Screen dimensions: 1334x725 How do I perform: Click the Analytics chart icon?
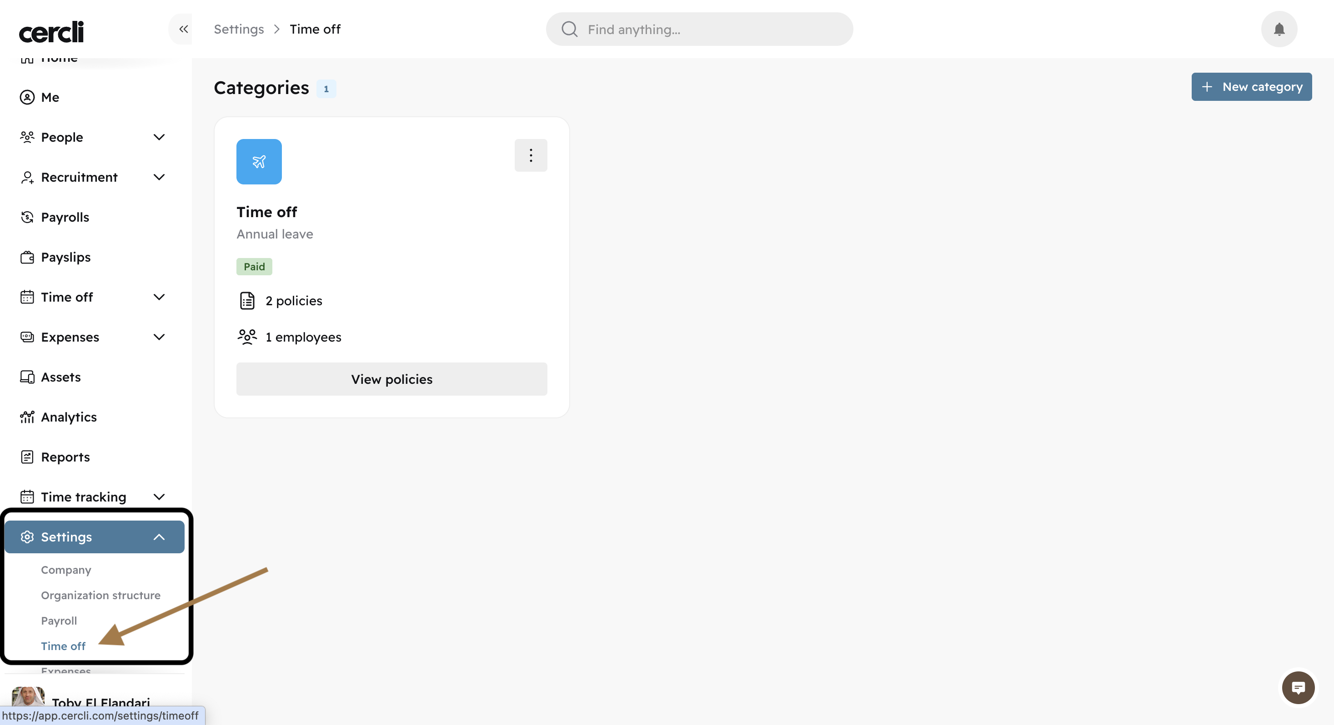(x=27, y=417)
